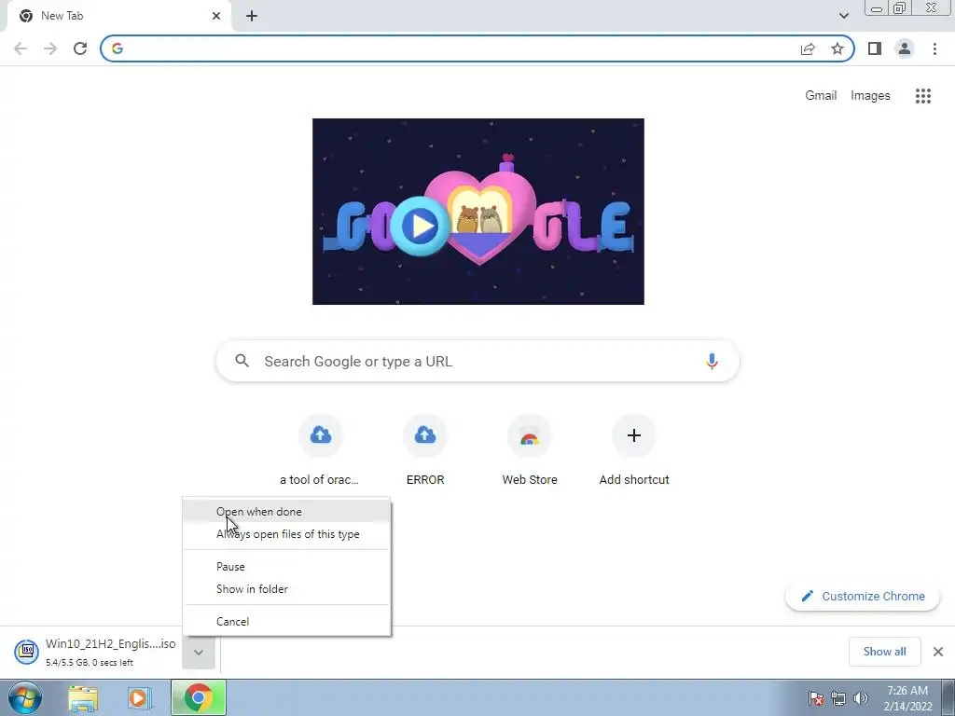Click the ISO file icon in downloads bar
This screenshot has height=716, width=955.
(26, 652)
